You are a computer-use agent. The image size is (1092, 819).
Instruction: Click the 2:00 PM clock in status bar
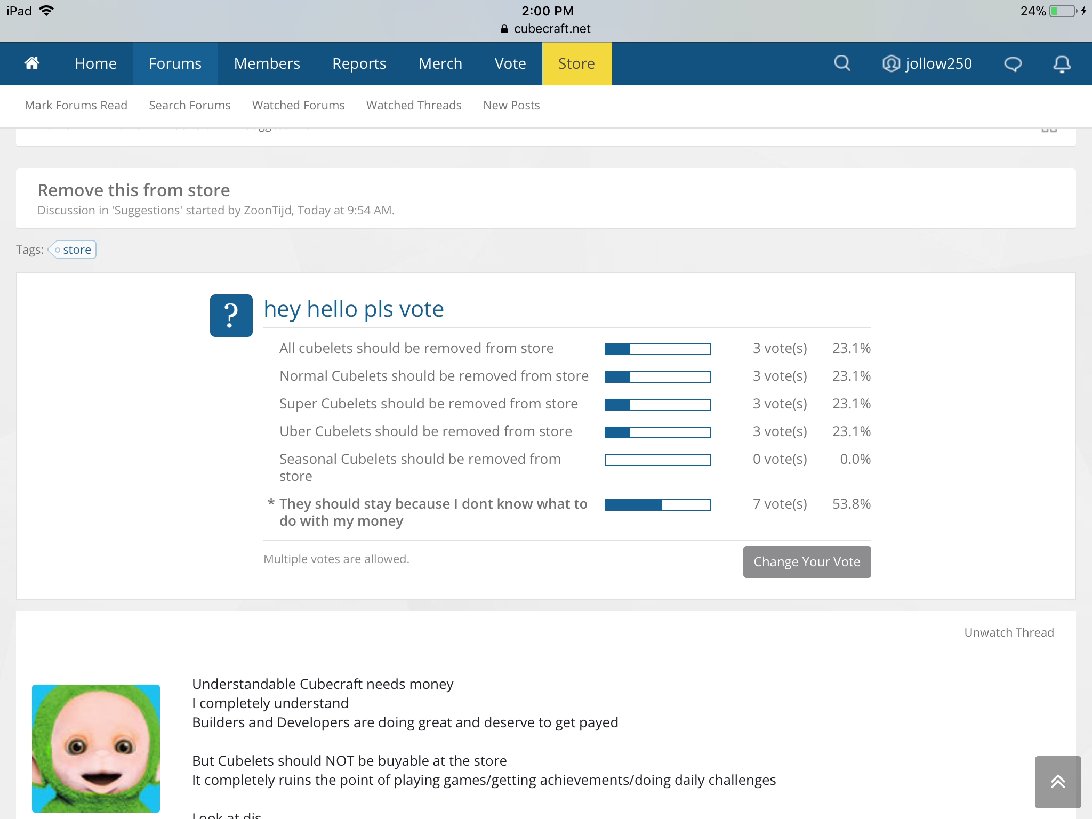coord(548,11)
